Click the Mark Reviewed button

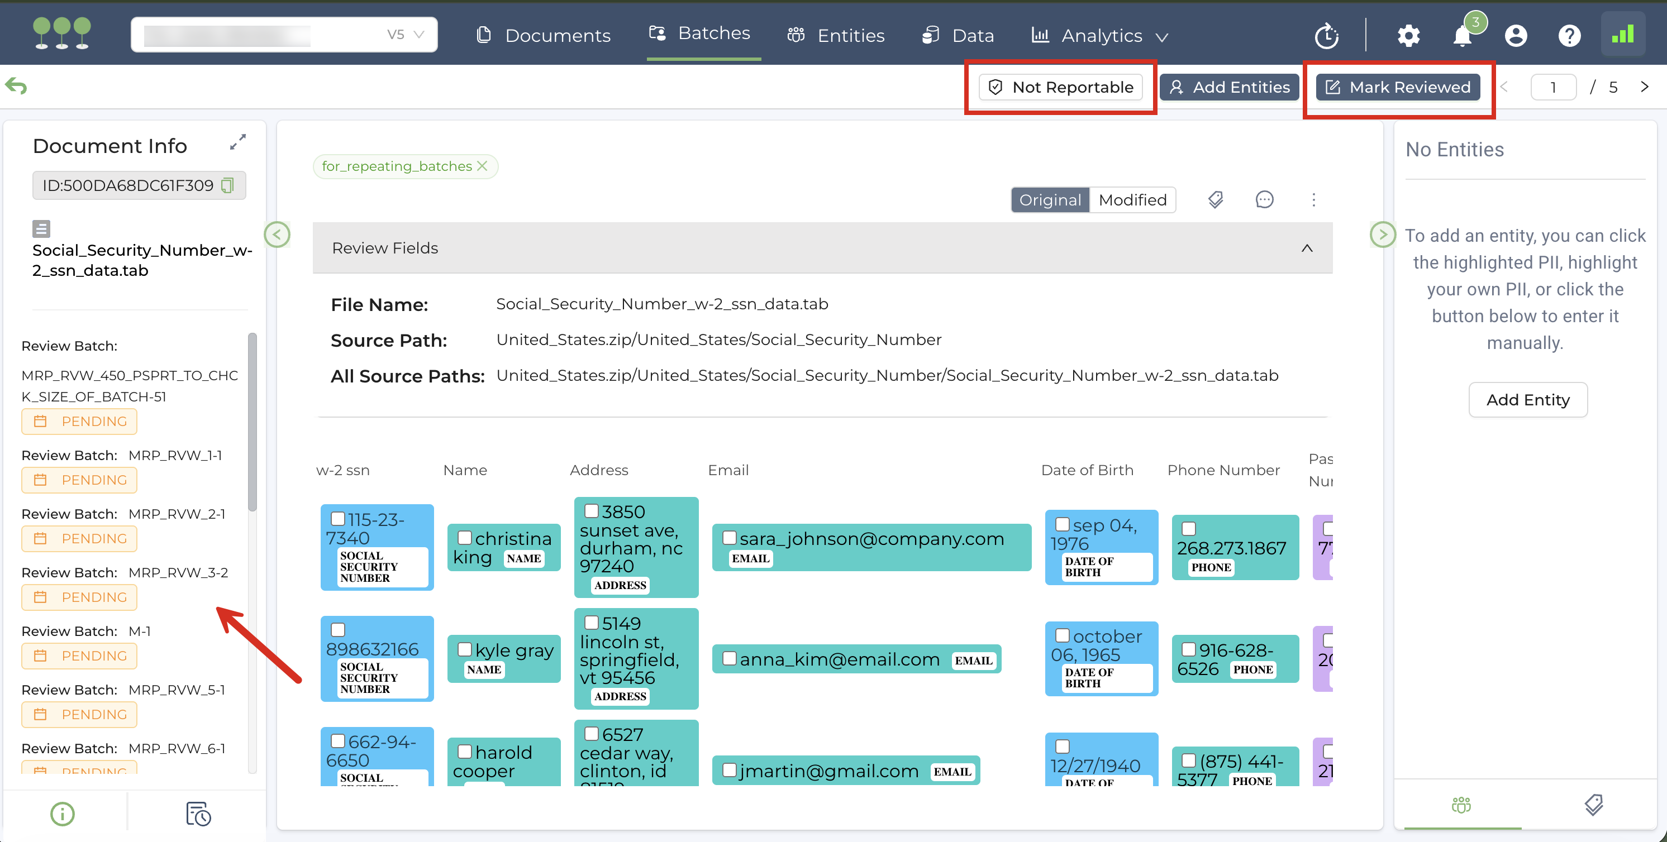pos(1398,87)
